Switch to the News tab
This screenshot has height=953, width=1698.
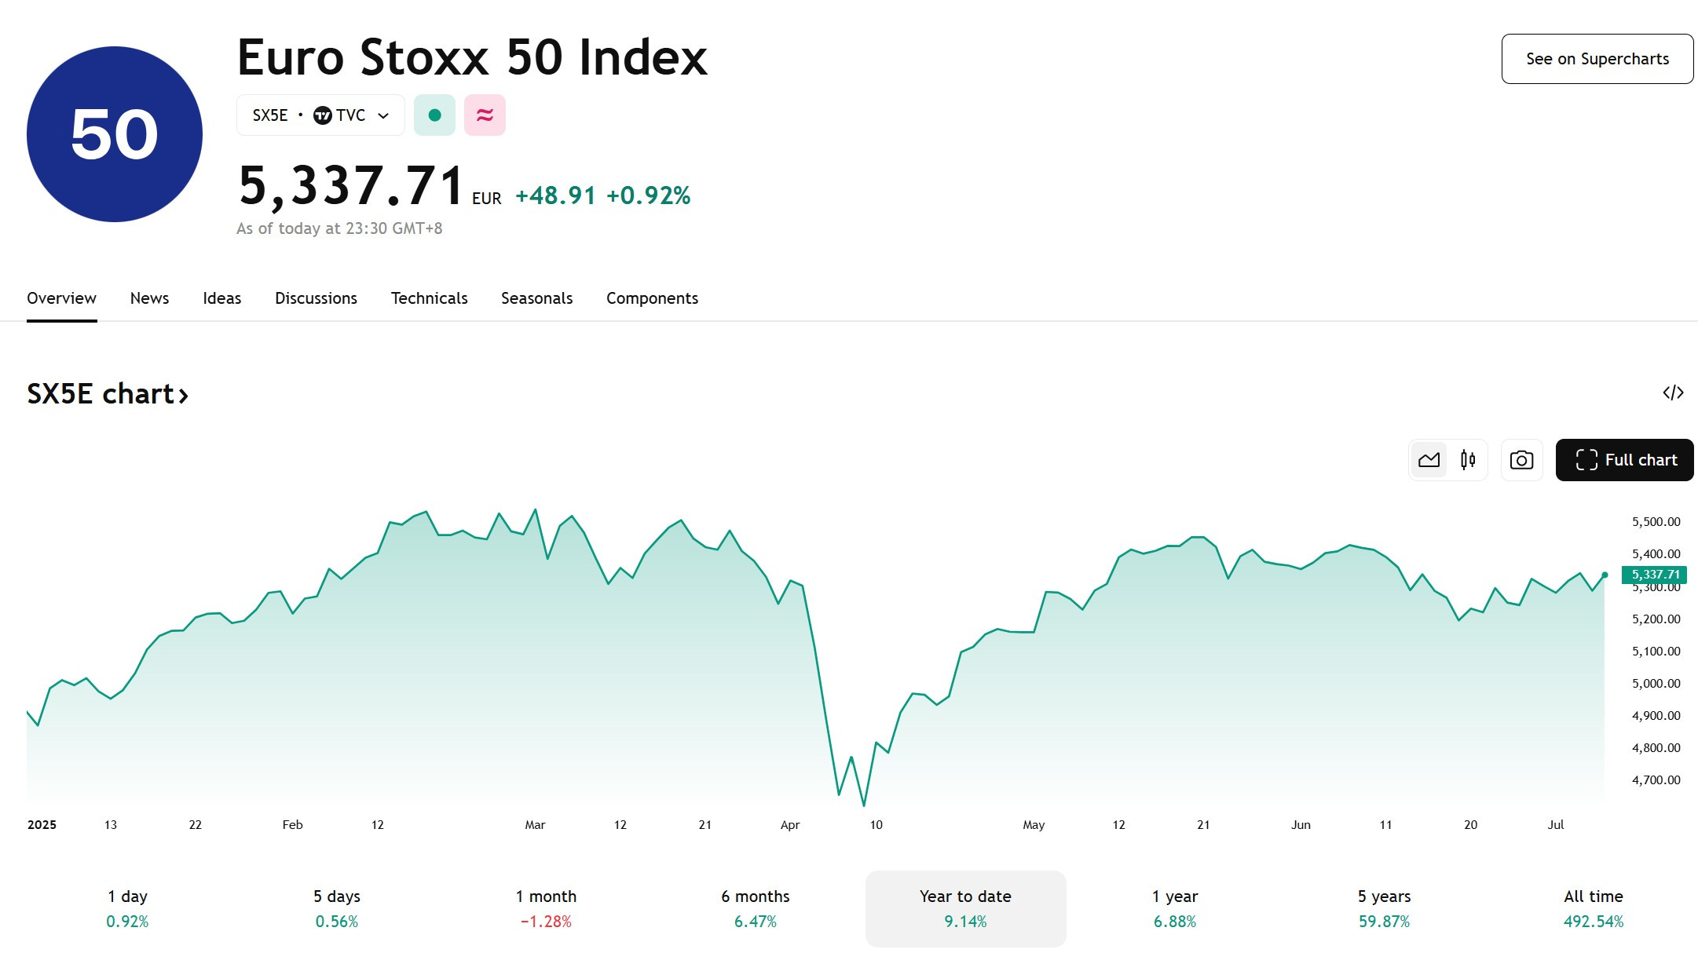tap(149, 298)
